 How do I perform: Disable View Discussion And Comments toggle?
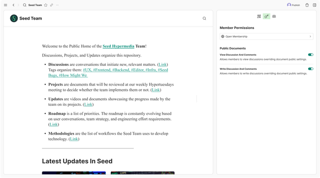pos(311,55)
